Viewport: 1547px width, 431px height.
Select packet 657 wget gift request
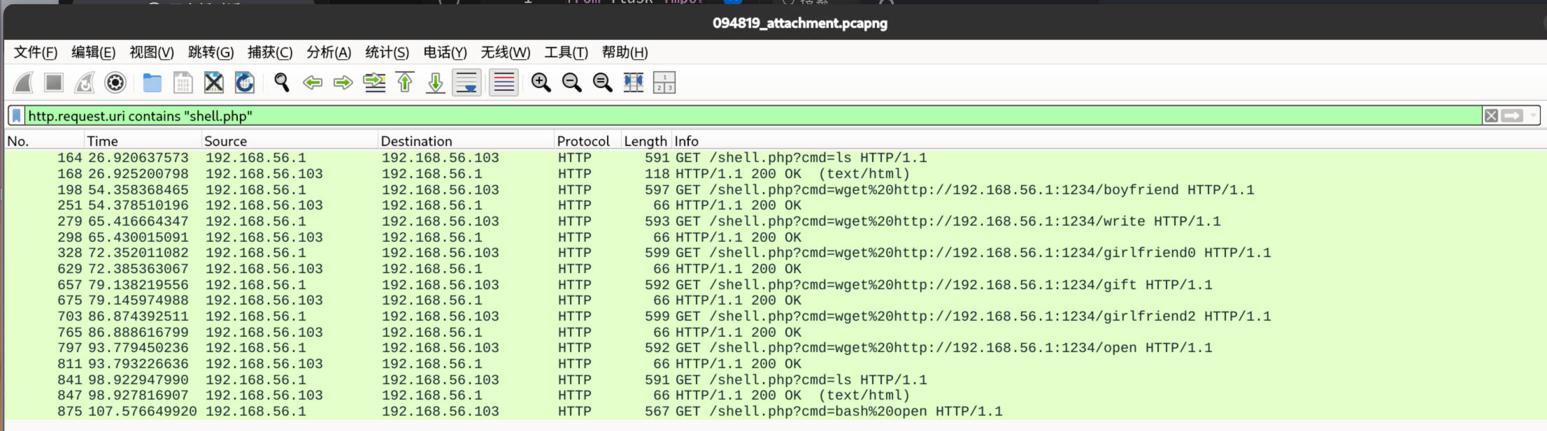point(775,285)
